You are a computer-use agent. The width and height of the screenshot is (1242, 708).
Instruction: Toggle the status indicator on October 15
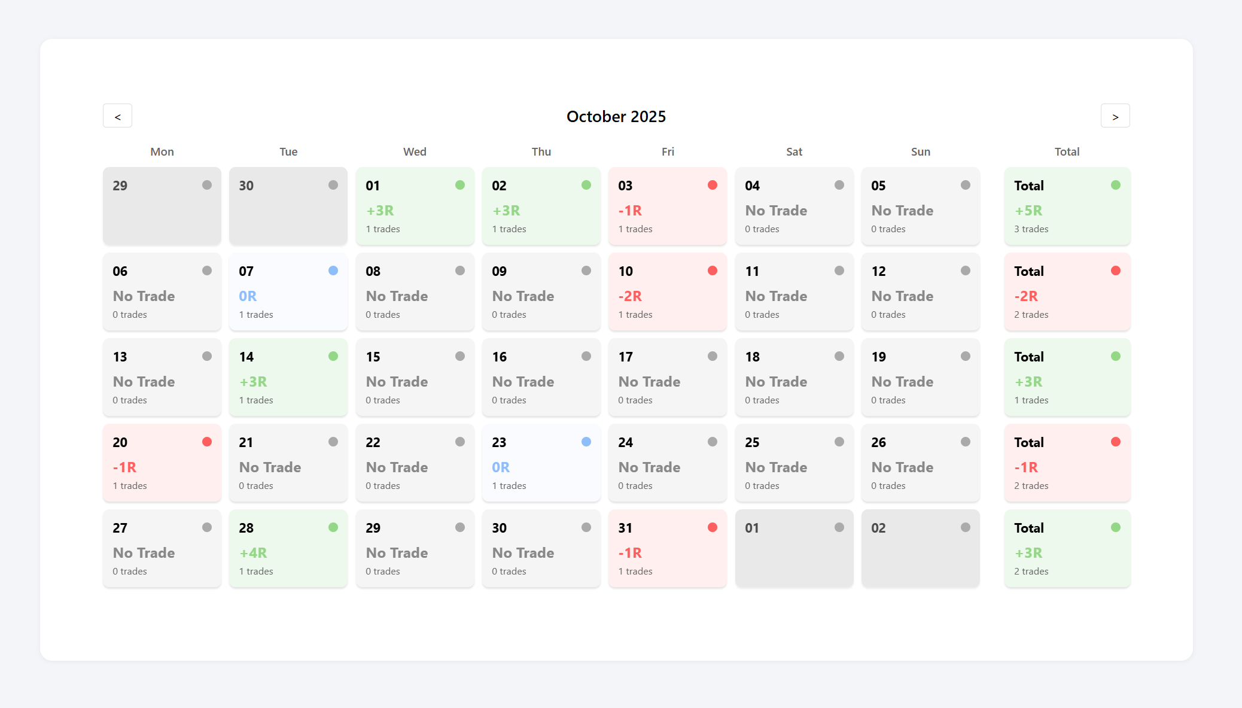click(x=459, y=356)
